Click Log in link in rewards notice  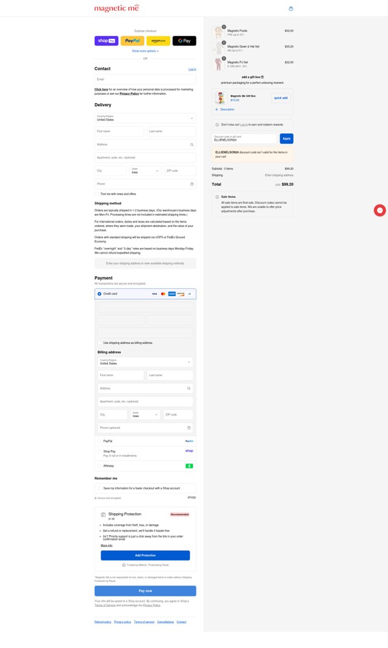click(x=244, y=125)
